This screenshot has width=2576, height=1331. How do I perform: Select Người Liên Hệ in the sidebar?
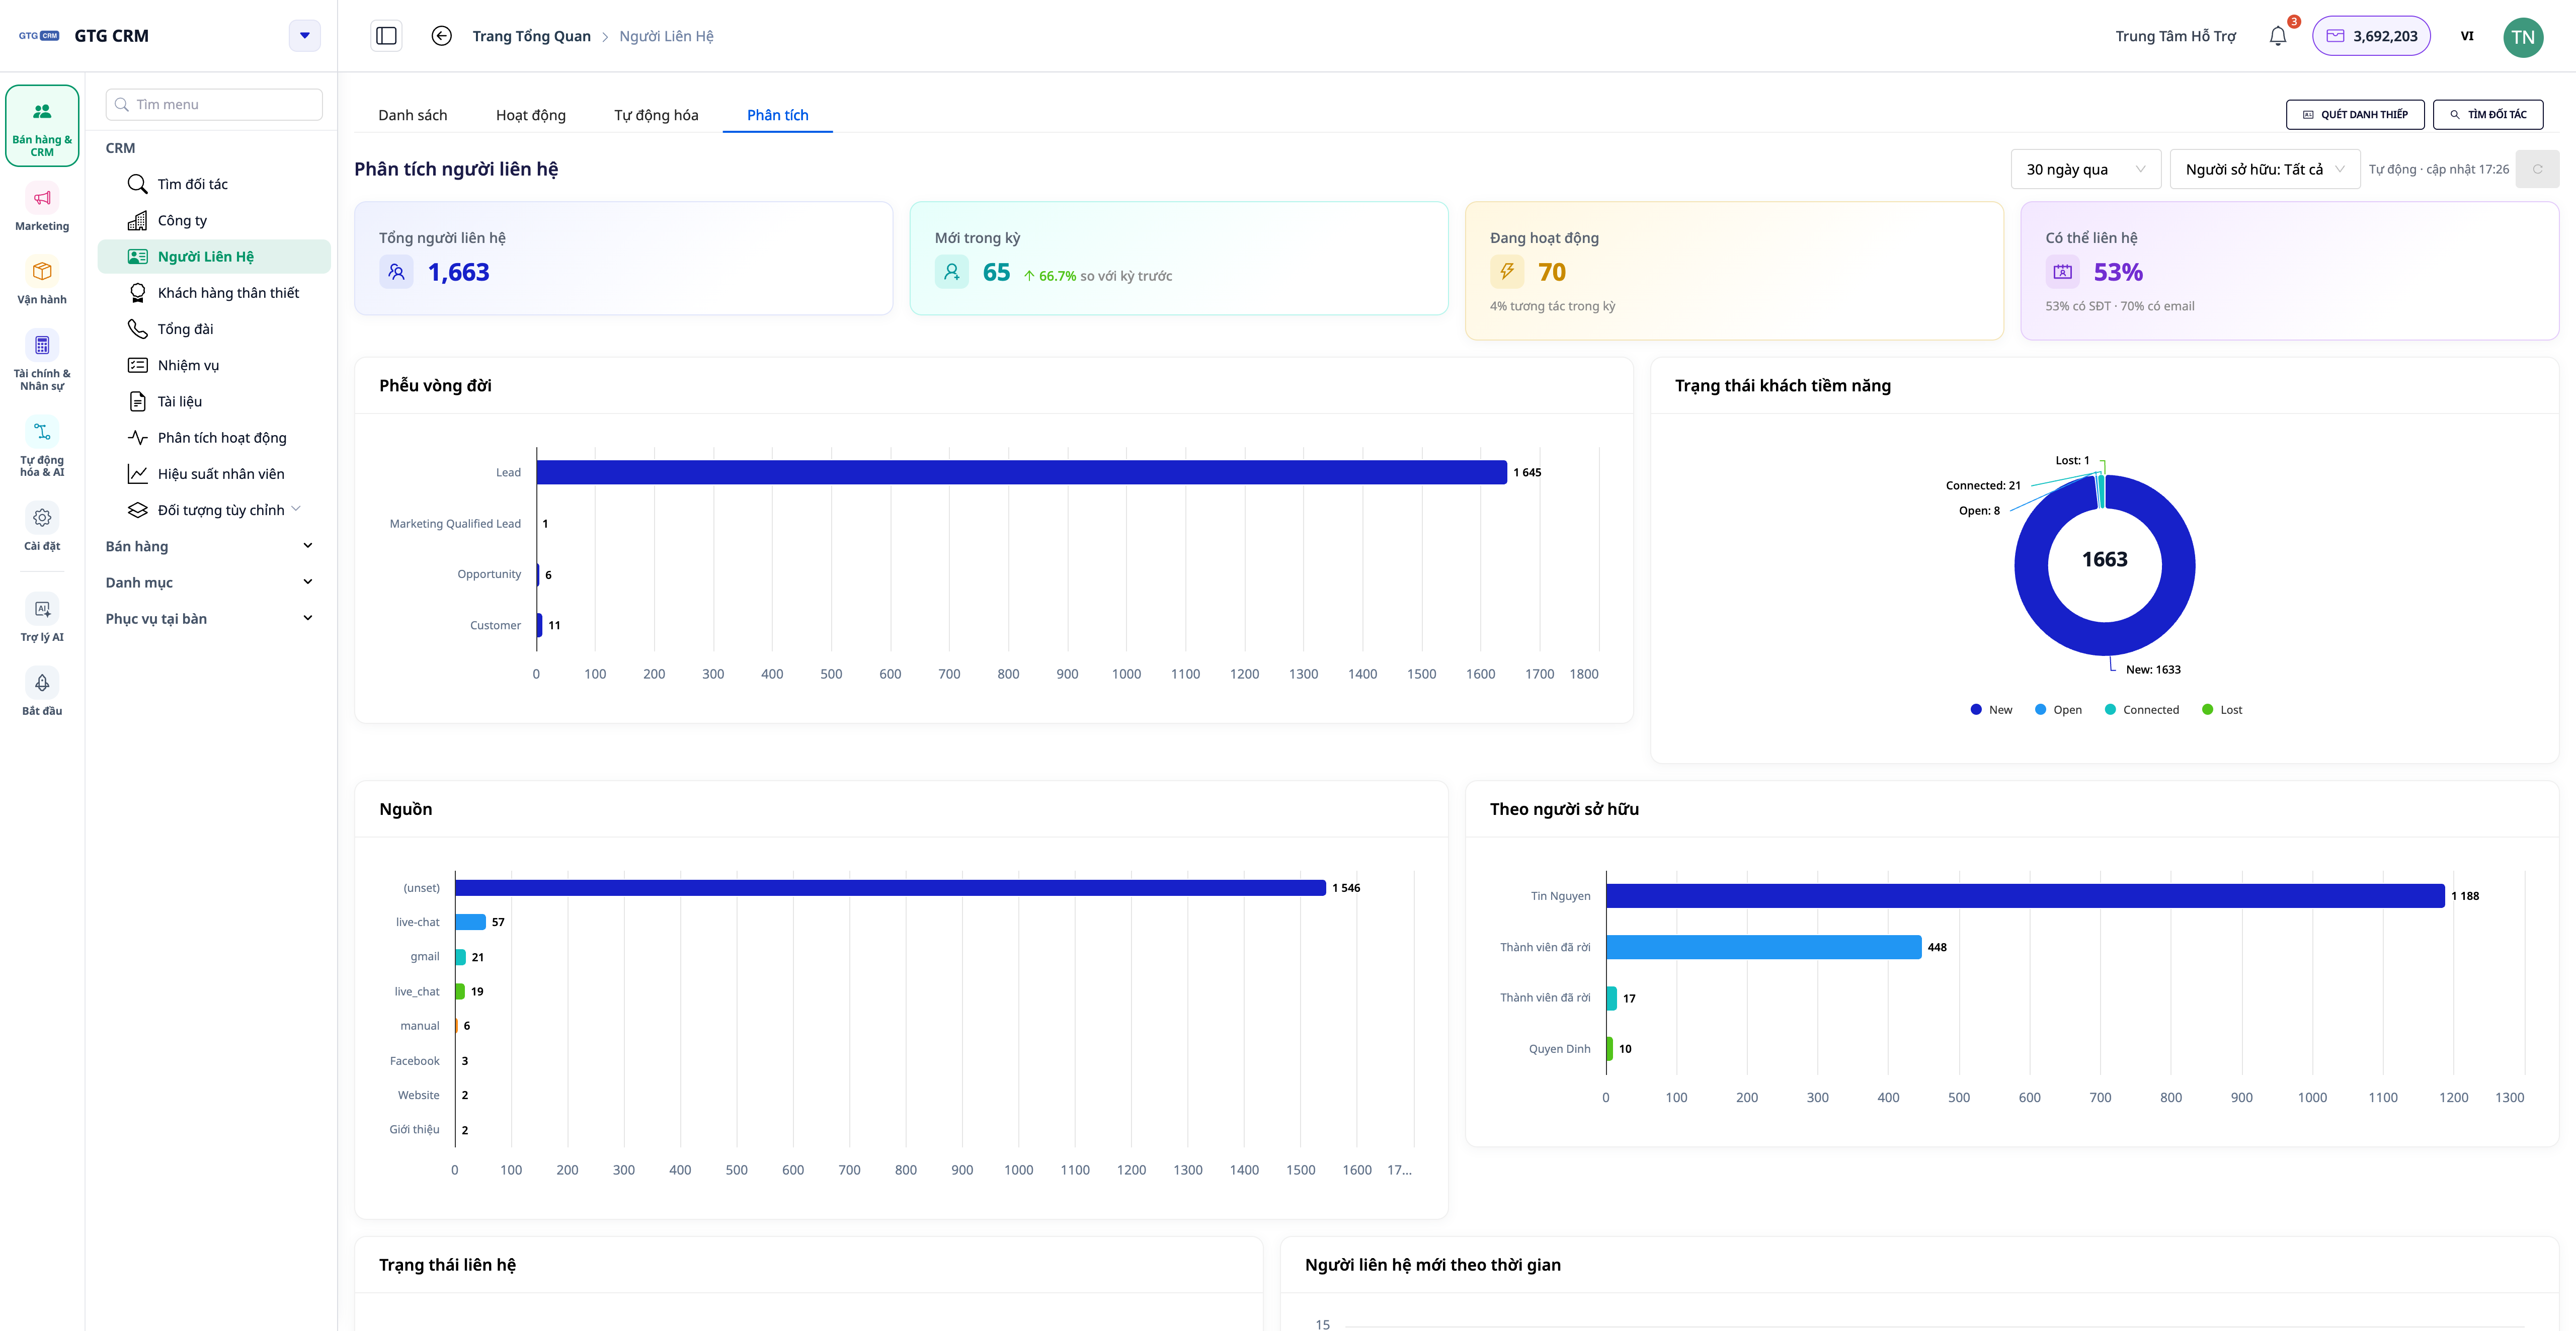pos(214,257)
